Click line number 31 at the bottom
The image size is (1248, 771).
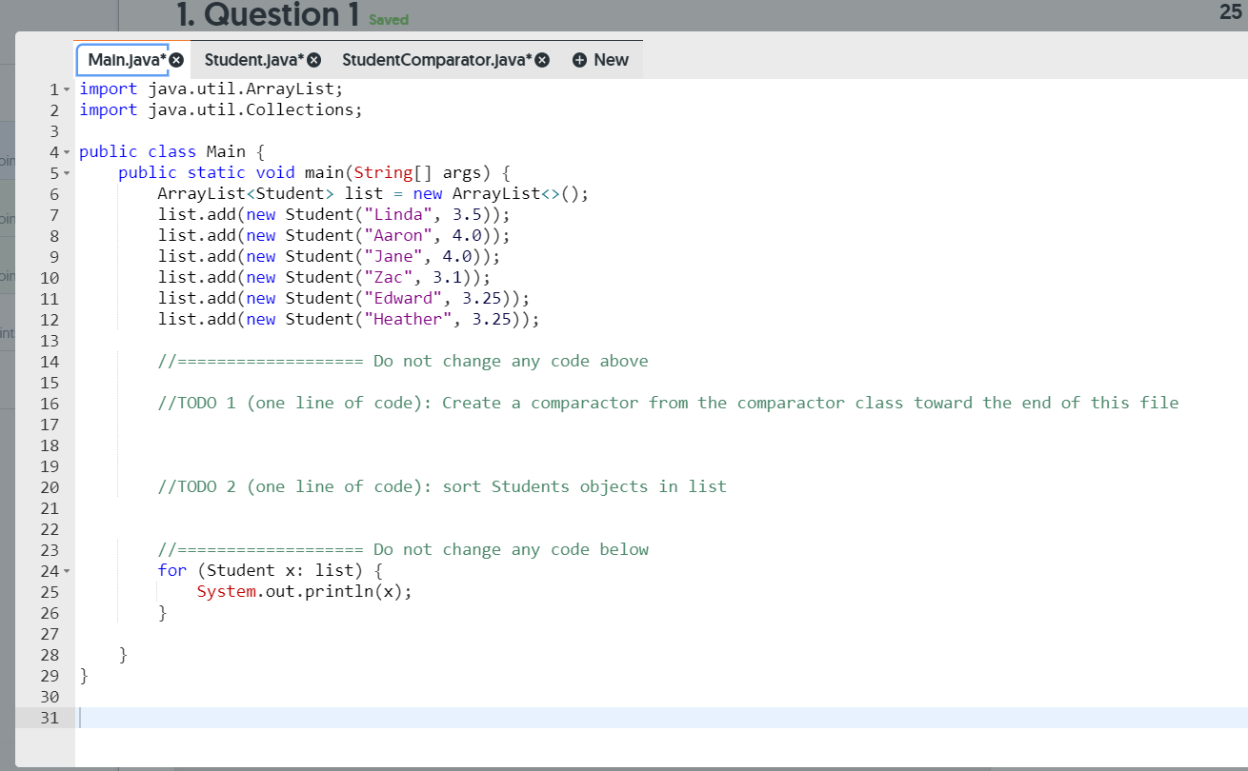50,718
